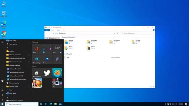Open File Explorer taskbar icon
This screenshot has width=189, height=106.
[x=56, y=104]
